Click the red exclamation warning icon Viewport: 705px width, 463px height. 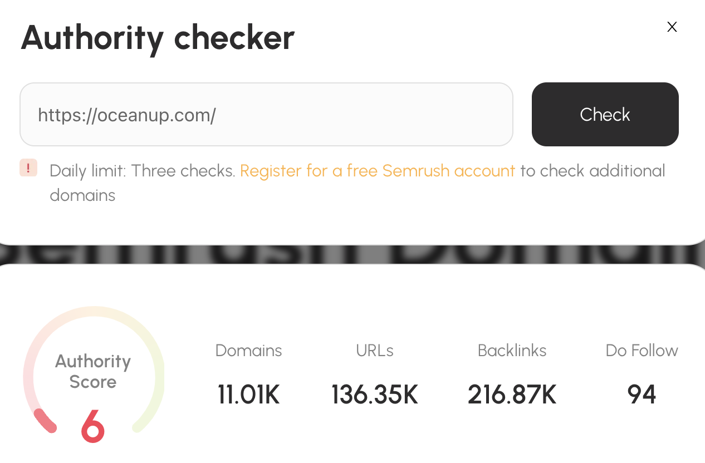tap(28, 168)
